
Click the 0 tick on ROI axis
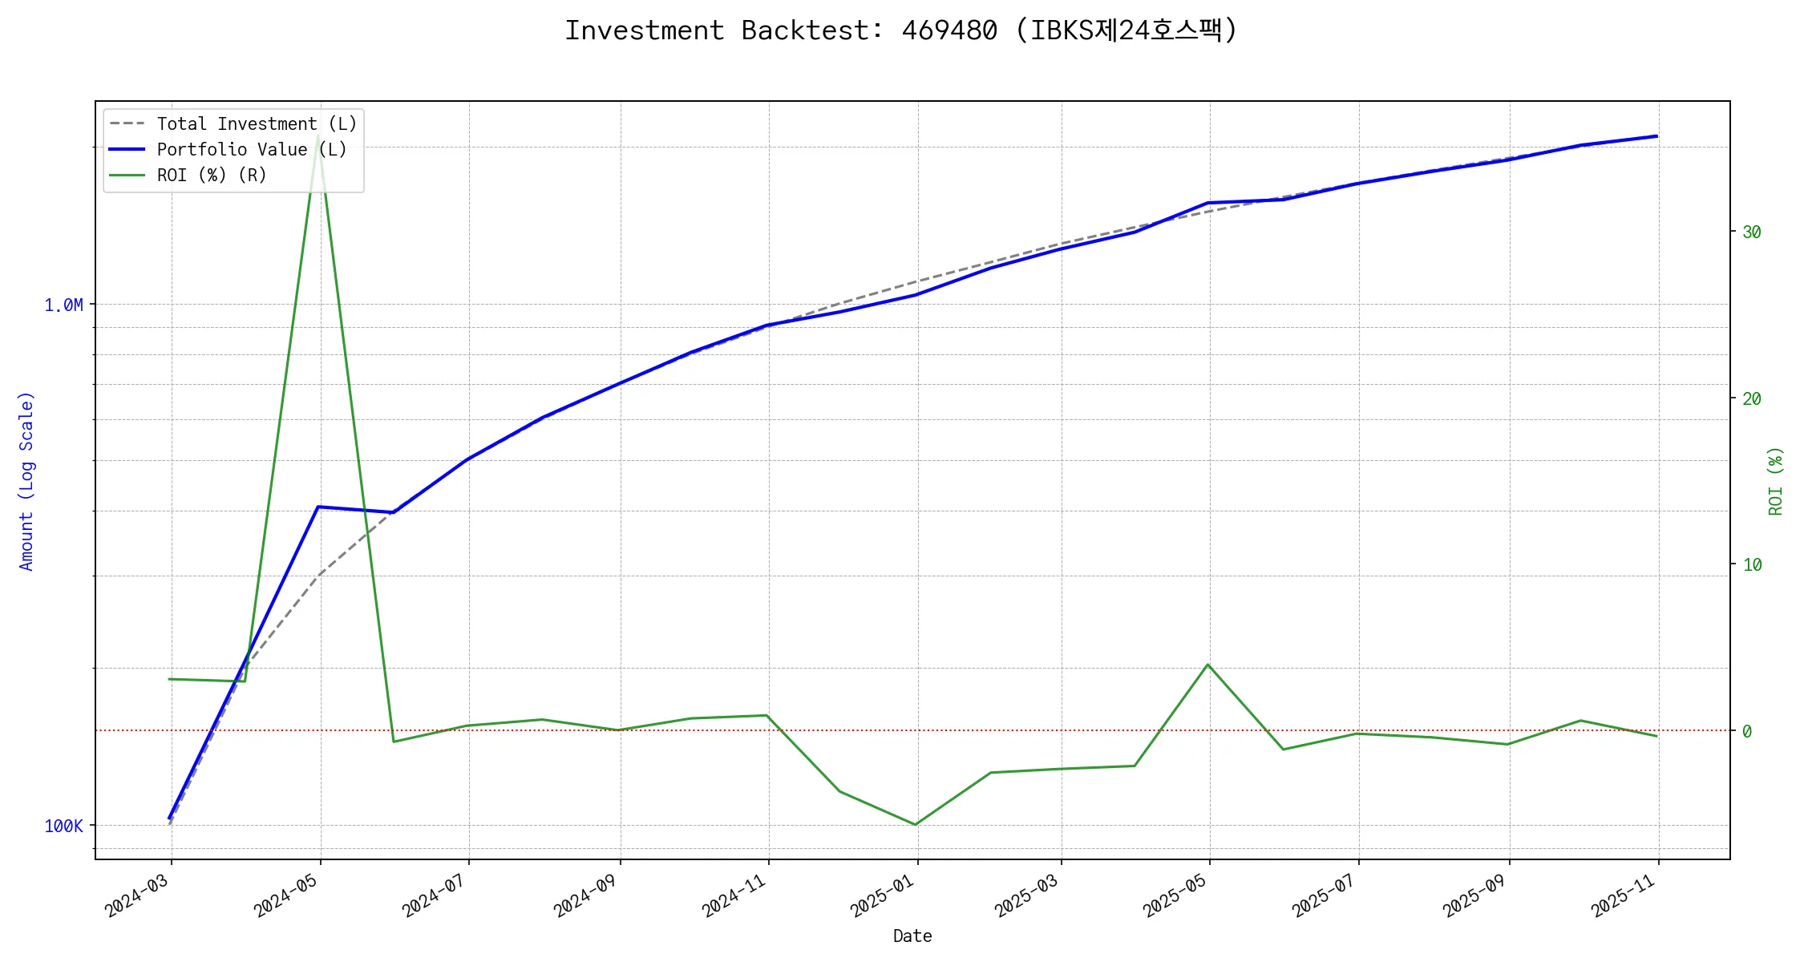tap(1747, 731)
